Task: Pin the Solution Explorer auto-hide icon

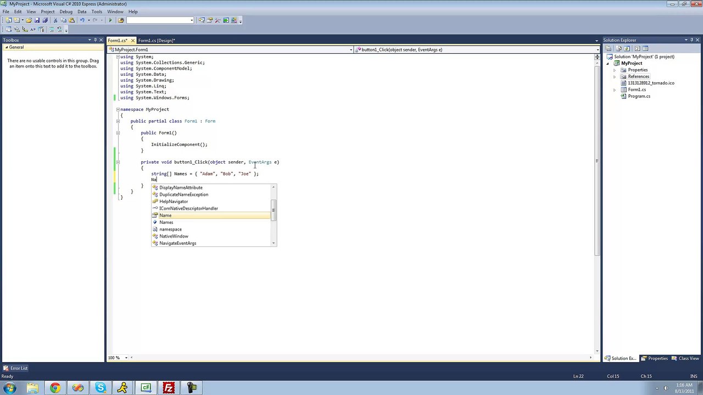Action: click(692, 40)
